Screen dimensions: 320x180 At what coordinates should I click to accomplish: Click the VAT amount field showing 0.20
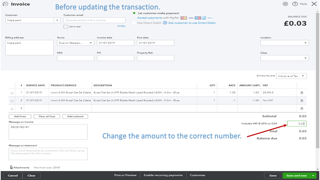coord(297,123)
